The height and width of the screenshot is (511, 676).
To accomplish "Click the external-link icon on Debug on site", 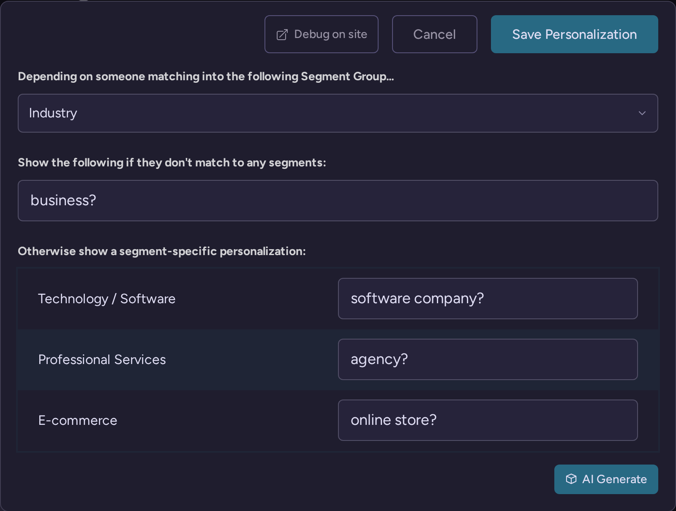I will (282, 35).
